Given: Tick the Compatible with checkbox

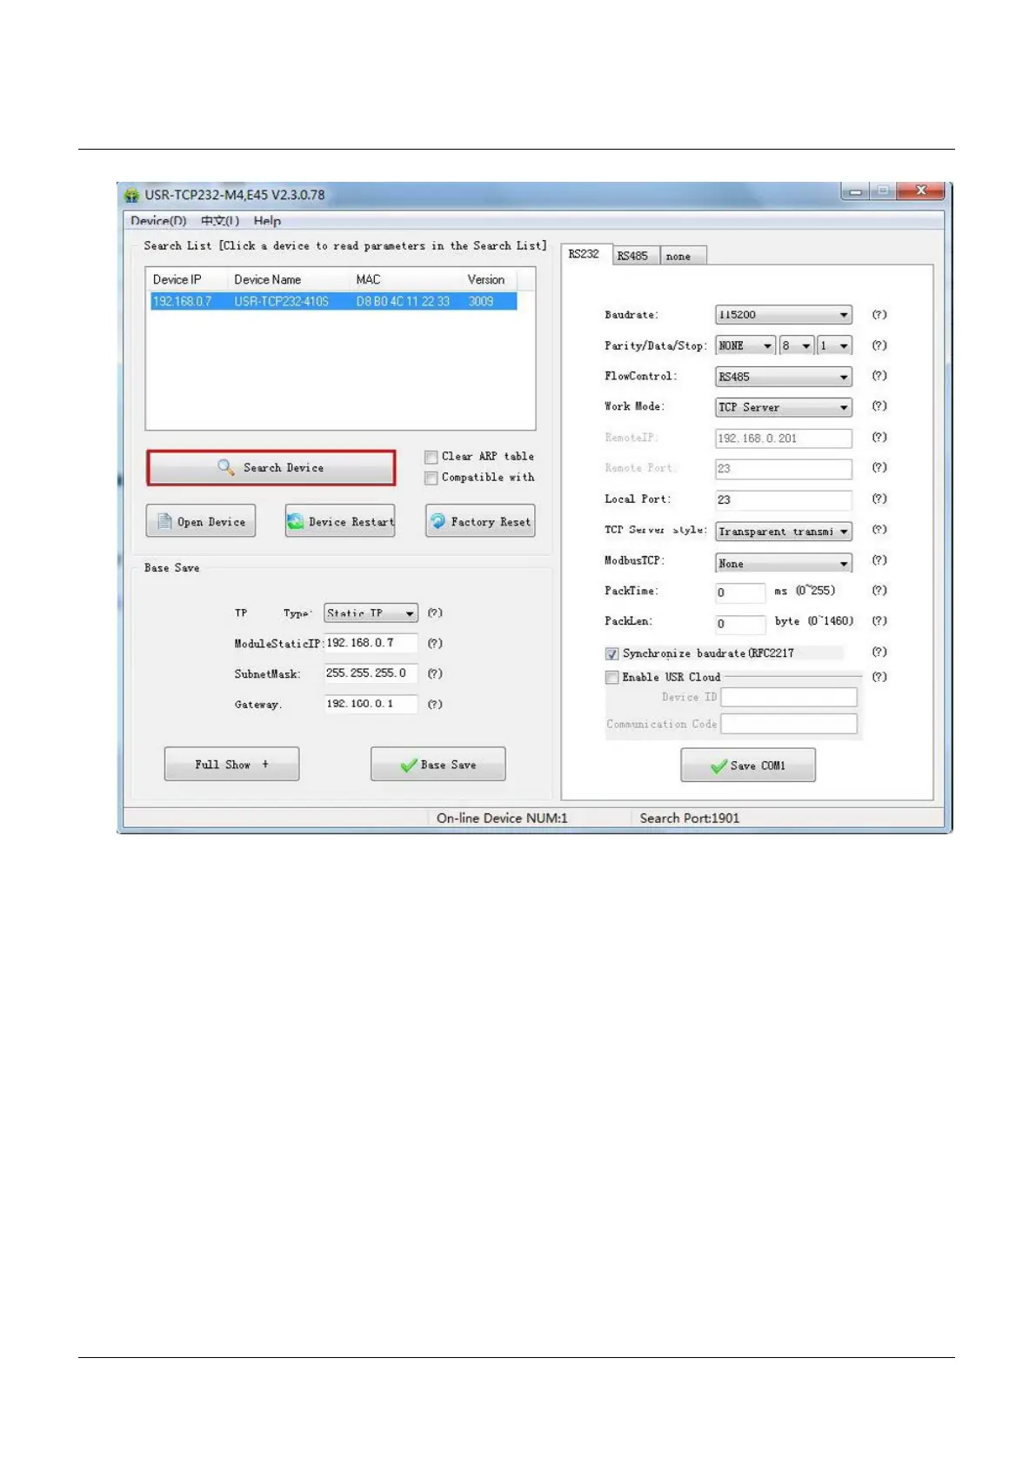Looking at the screenshot, I should click(431, 478).
